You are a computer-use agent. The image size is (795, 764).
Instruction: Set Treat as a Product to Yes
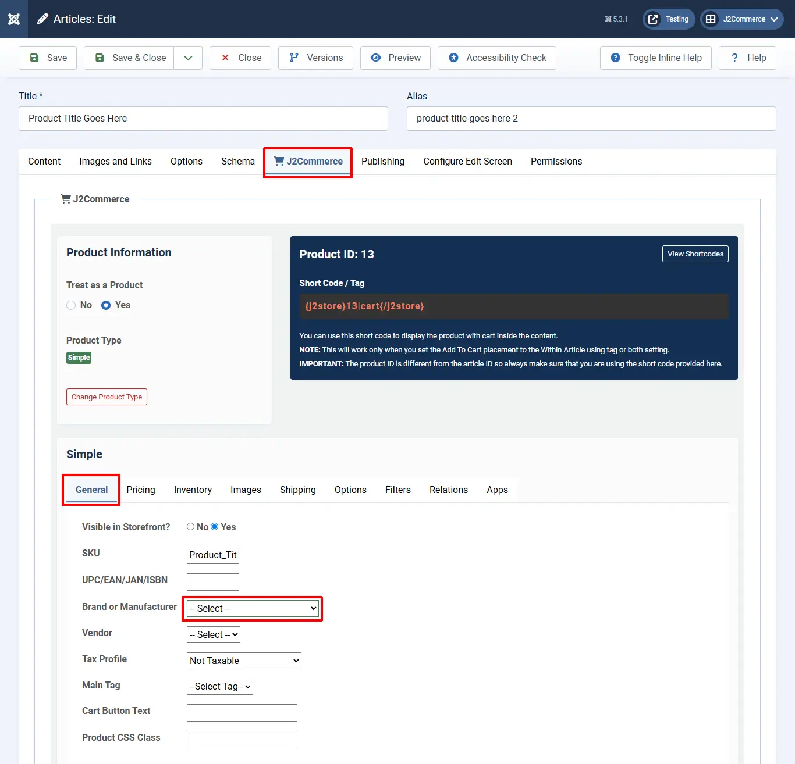pos(106,305)
